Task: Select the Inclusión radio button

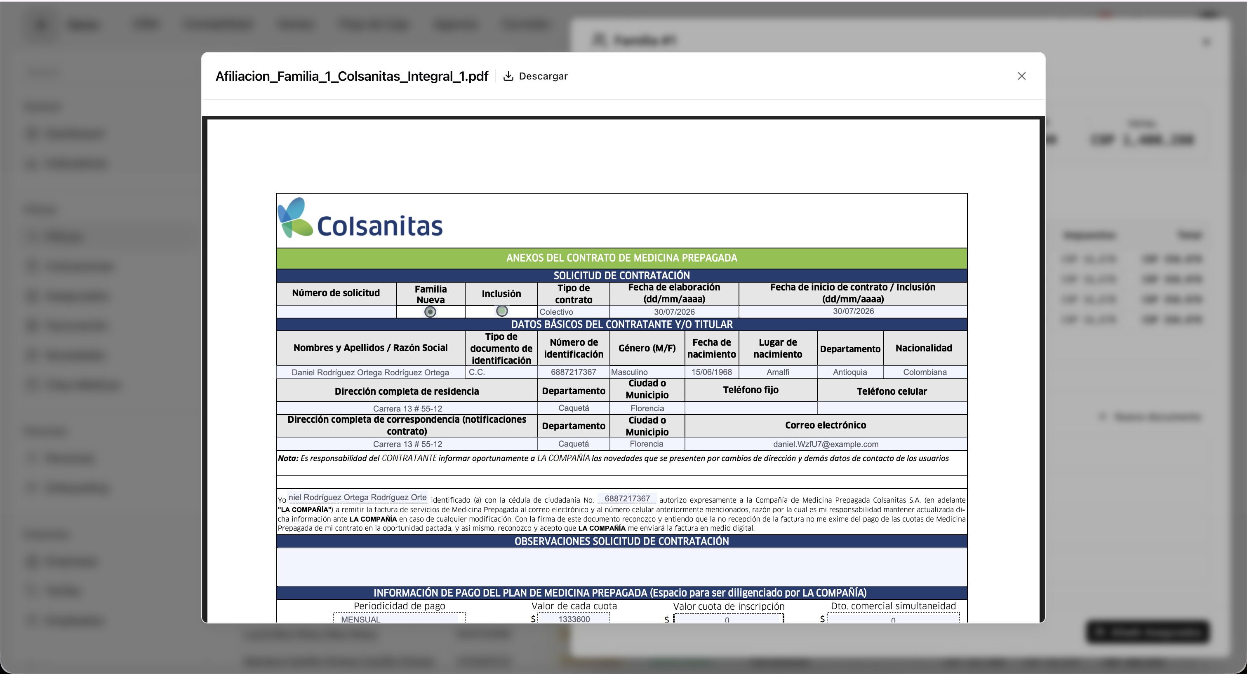Action: (501, 311)
